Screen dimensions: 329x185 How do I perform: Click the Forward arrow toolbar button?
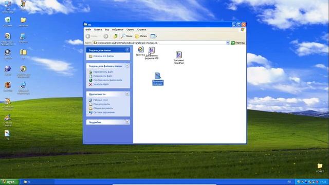(x=106, y=36)
